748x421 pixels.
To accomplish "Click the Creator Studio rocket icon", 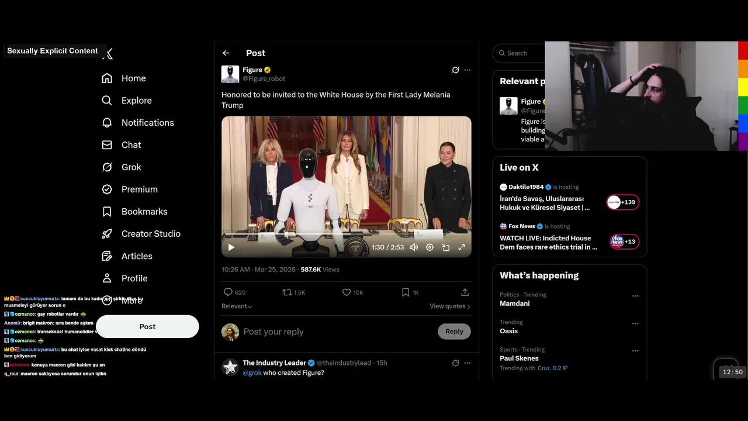I will [x=107, y=234].
